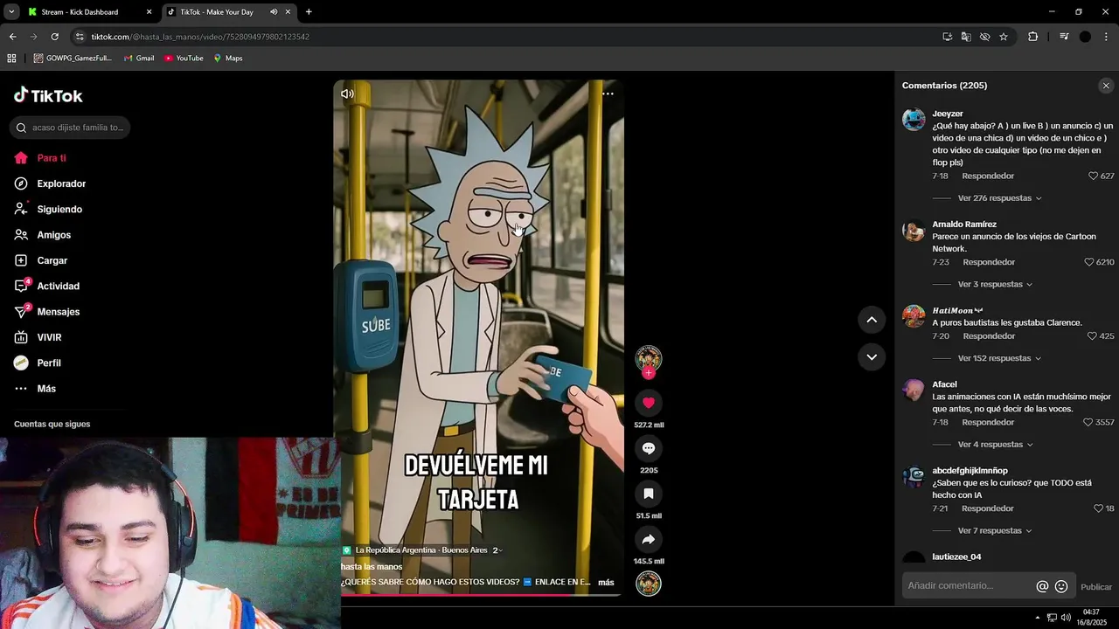Share video with arrow icon
Viewport: 1119px width, 629px height.
[x=649, y=539]
